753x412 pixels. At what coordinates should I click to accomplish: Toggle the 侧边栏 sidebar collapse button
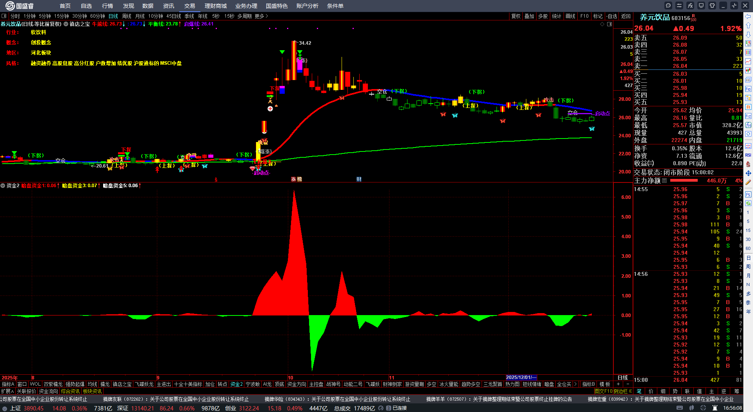pos(623,391)
